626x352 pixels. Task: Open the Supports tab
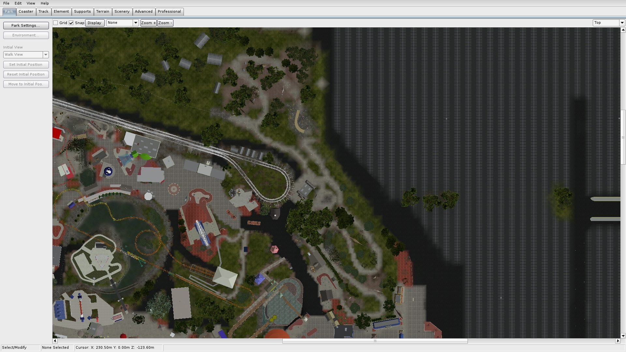click(82, 11)
